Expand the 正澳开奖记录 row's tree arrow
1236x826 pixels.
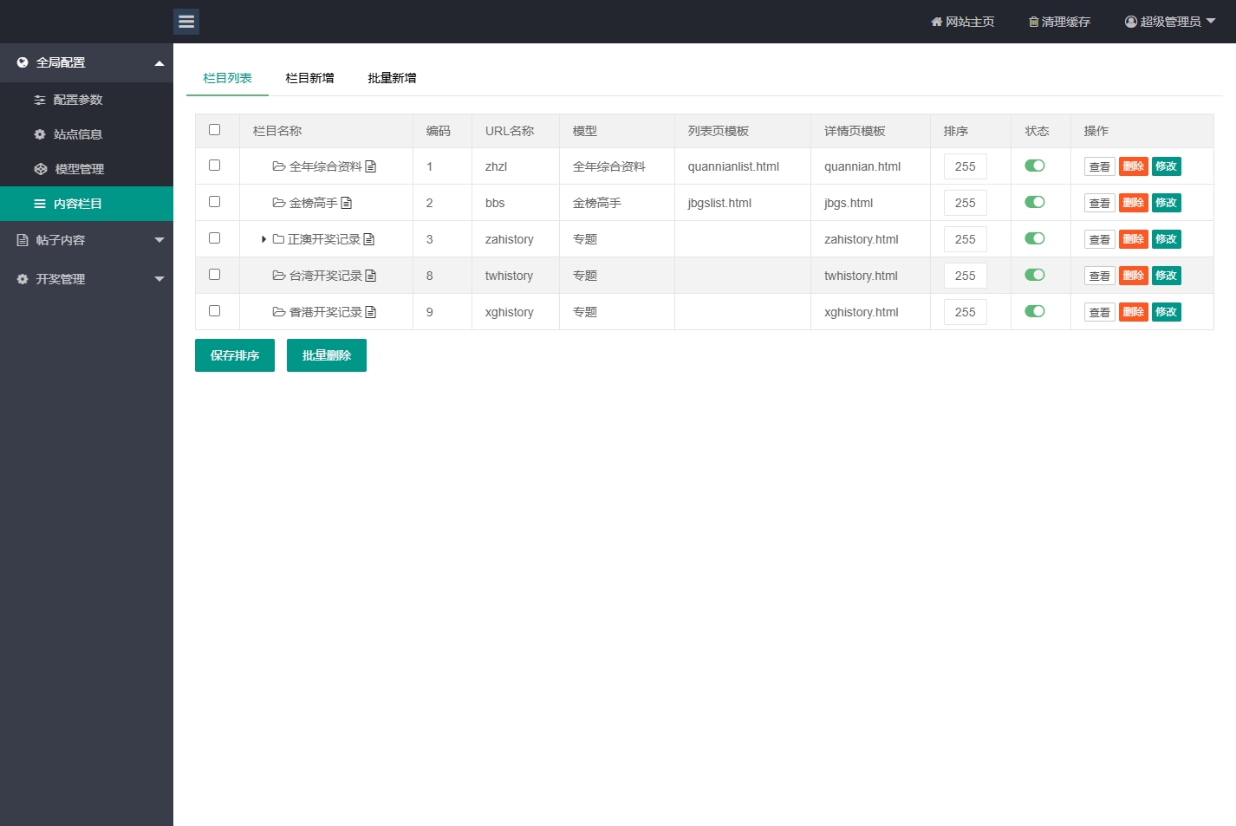[x=263, y=239]
